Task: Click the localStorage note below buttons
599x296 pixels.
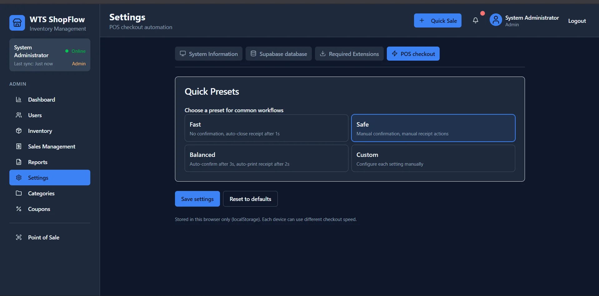Action: tap(266, 219)
